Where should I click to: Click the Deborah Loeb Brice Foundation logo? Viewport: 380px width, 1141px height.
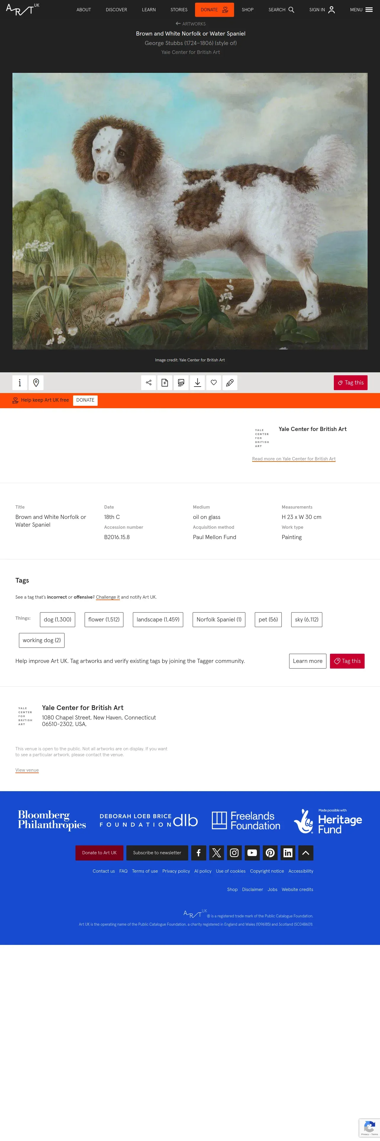pos(149,820)
